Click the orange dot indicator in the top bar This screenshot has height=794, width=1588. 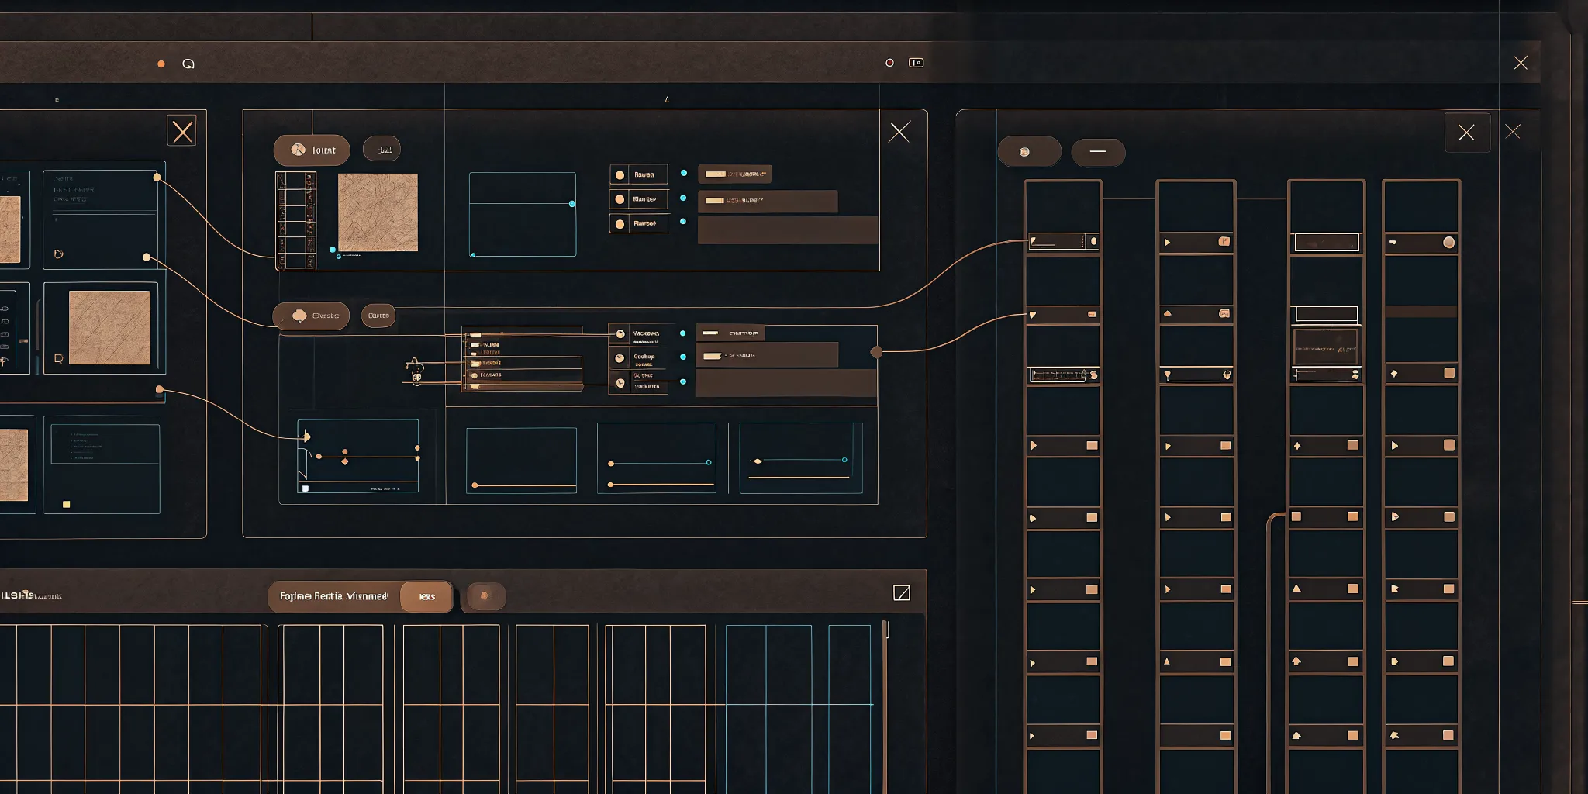[x=161, y=64]
